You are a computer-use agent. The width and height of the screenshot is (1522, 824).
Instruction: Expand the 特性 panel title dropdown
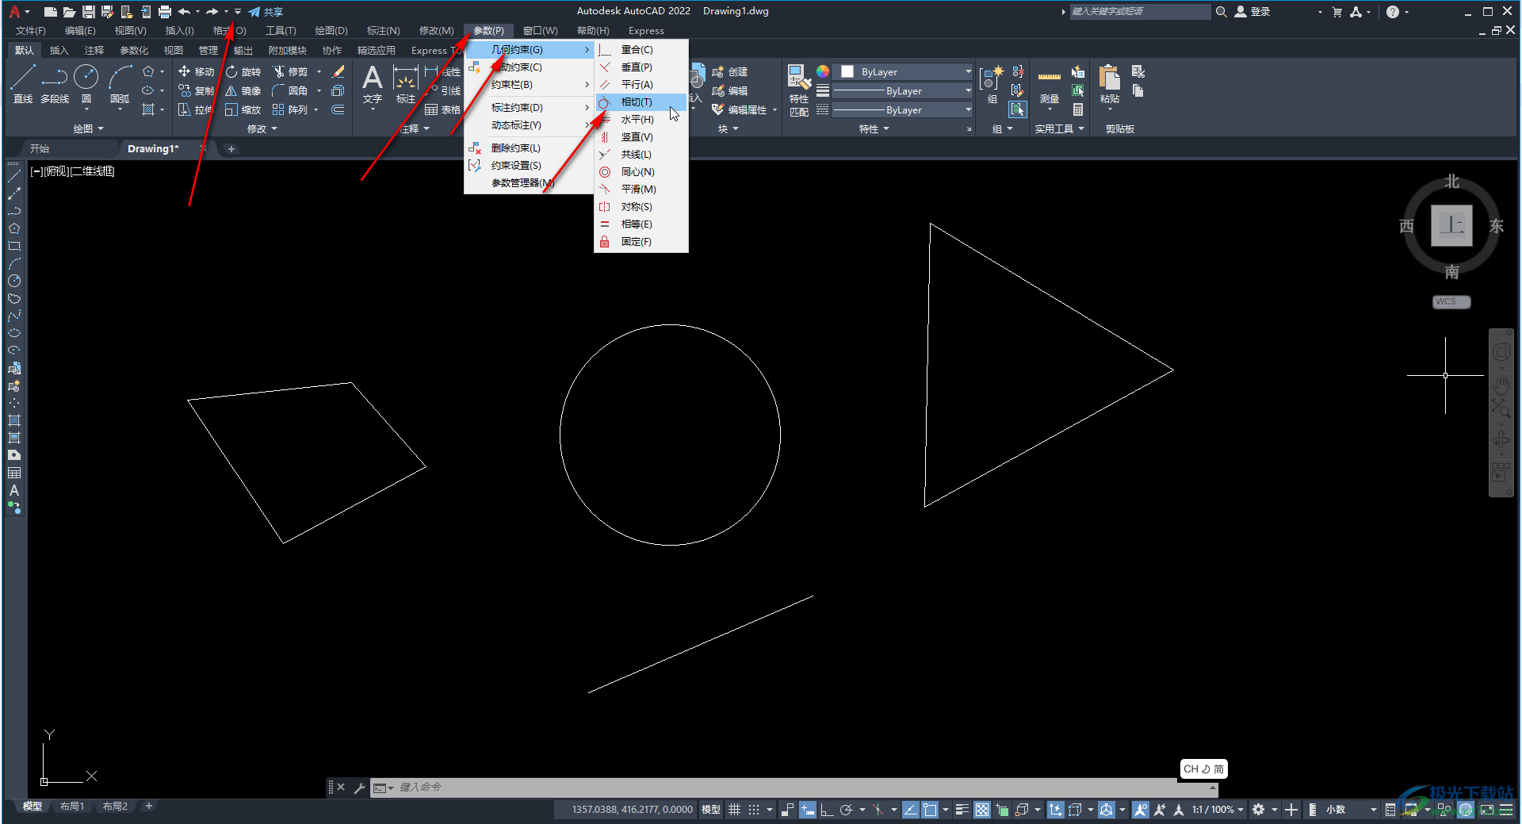pos(874,128)
